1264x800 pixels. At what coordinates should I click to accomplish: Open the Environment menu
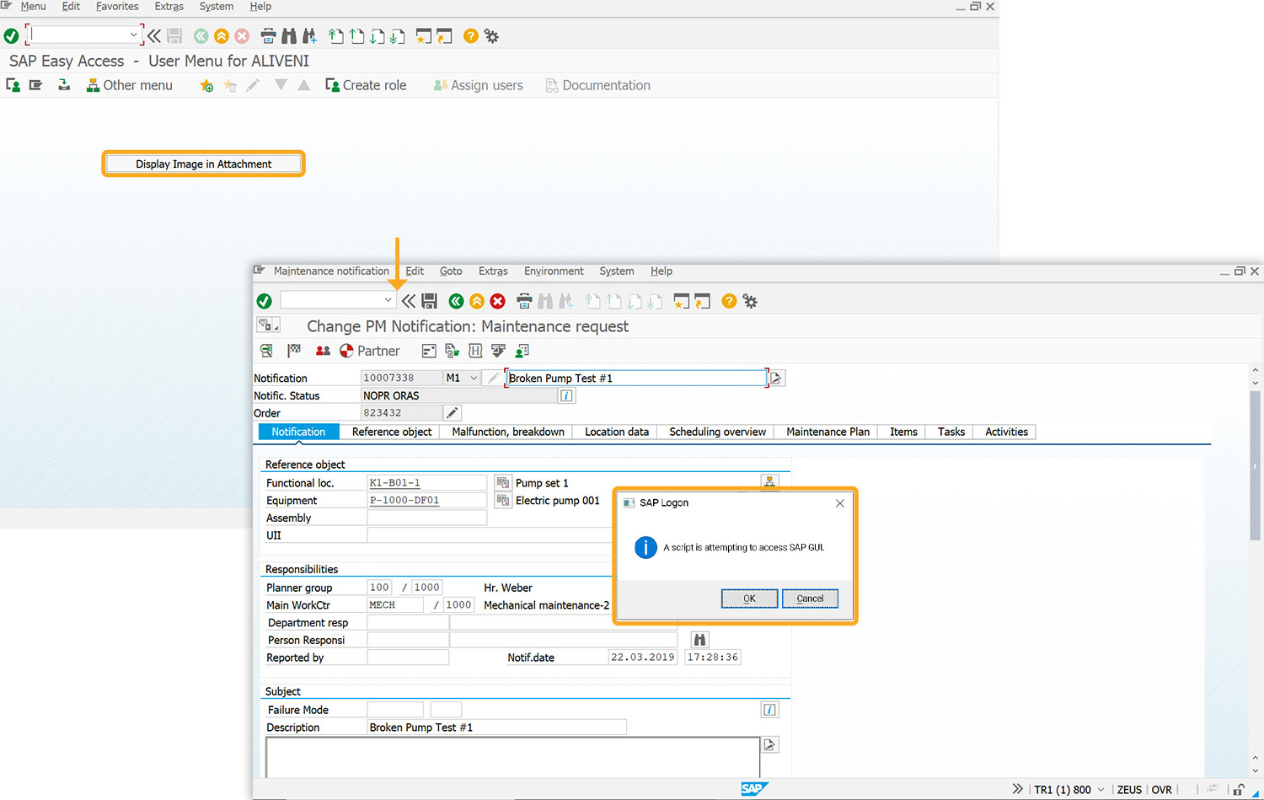[x=554, y=271]
